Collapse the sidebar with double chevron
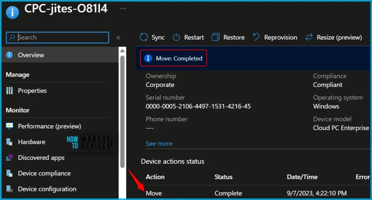Image resolution: width=372 pixels, height=200 pixels. click(x=118, y=37)
